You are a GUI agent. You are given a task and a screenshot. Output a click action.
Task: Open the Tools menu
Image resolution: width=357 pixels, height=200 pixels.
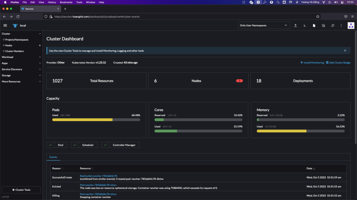[x=79, y=2]
